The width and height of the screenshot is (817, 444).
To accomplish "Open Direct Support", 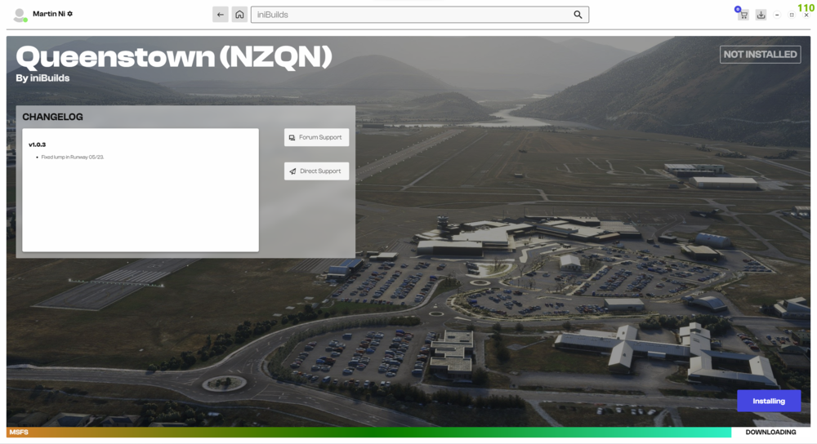I will tap(316, 171).
